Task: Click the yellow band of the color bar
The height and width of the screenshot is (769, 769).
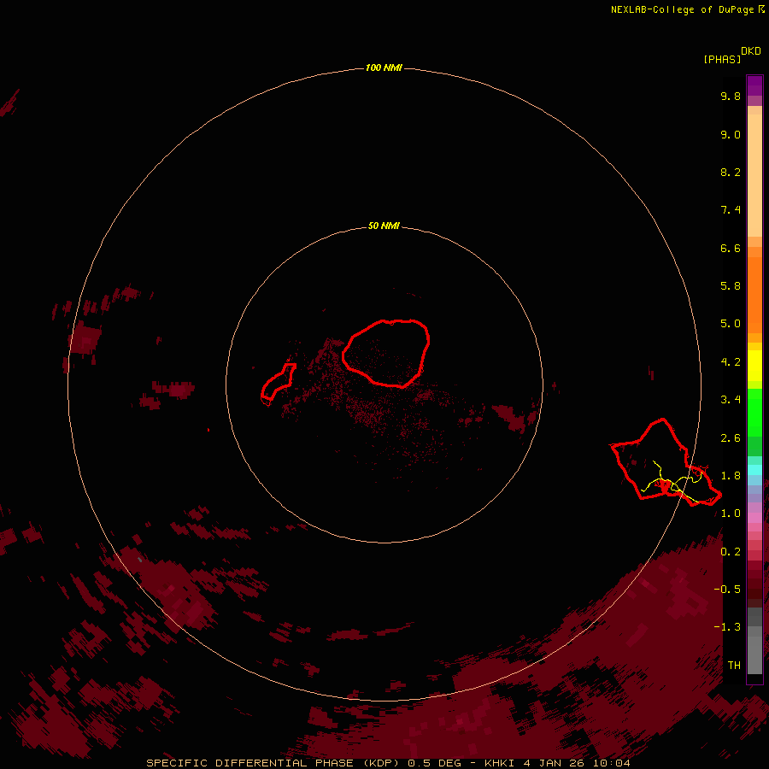Action: [x=754, y=366]
